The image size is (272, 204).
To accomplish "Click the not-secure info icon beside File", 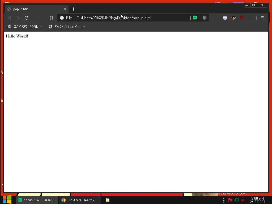I will [x=62, y=18].
